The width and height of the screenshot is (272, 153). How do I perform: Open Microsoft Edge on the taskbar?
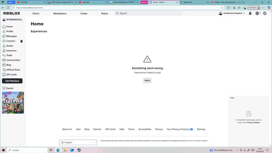click(58, 150)
